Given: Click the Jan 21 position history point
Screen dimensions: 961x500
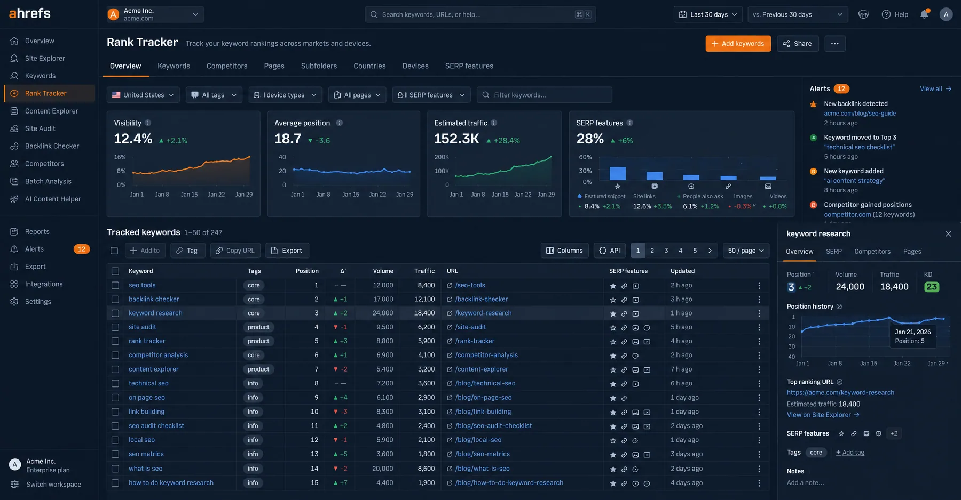Looking at the screenshot, I should 889,318.
